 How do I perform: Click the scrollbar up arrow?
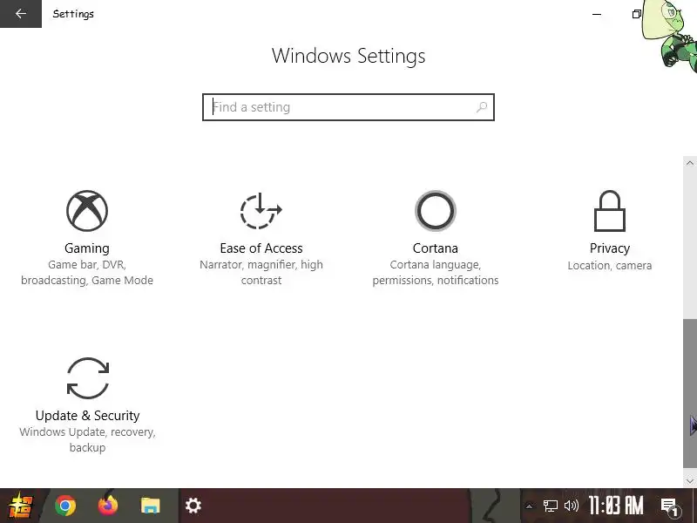pyautogui.click(x=690, y=163)
